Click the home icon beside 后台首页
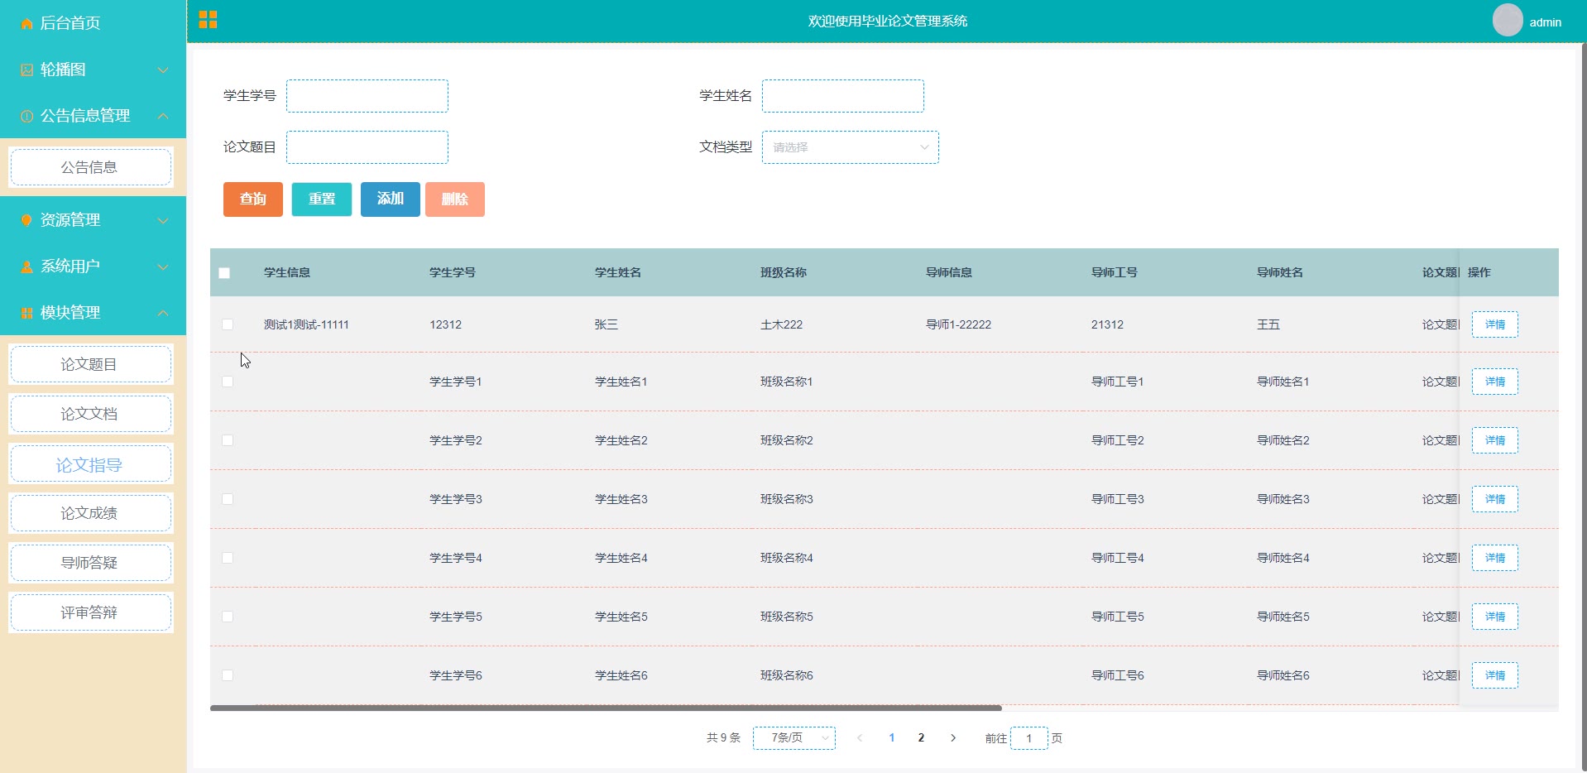This screenshot has height=773, width=1587. 26,23
